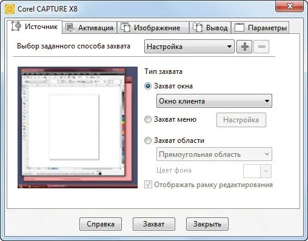This screenshot has width=308, height=241.
Task: Click the Настройка button beside Захват меню
Action: click(241, 120)
